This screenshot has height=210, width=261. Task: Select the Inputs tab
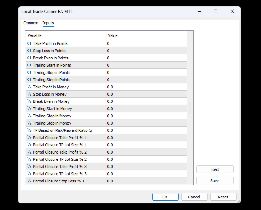(x=48, y=23)
